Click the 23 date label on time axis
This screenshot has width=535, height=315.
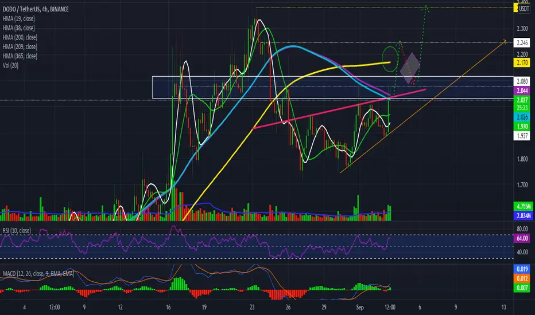tap(252, 307)
